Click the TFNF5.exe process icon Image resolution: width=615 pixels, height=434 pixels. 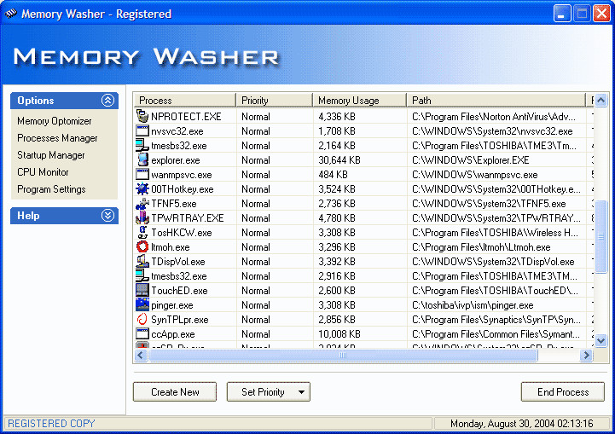tap(142, 203)
